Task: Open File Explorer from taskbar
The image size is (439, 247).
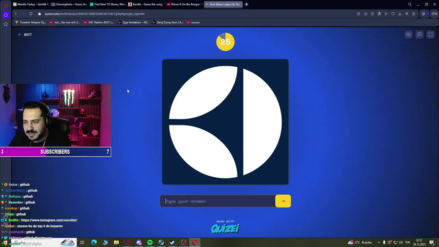Action: [x=116, y=243]
